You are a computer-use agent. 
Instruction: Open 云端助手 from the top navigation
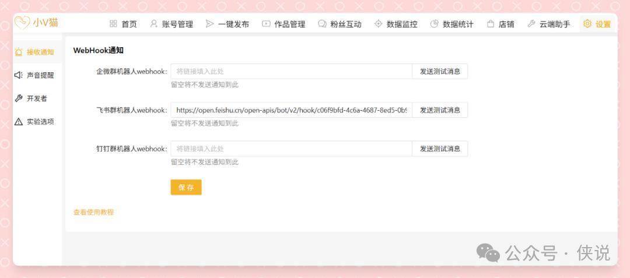549,24
